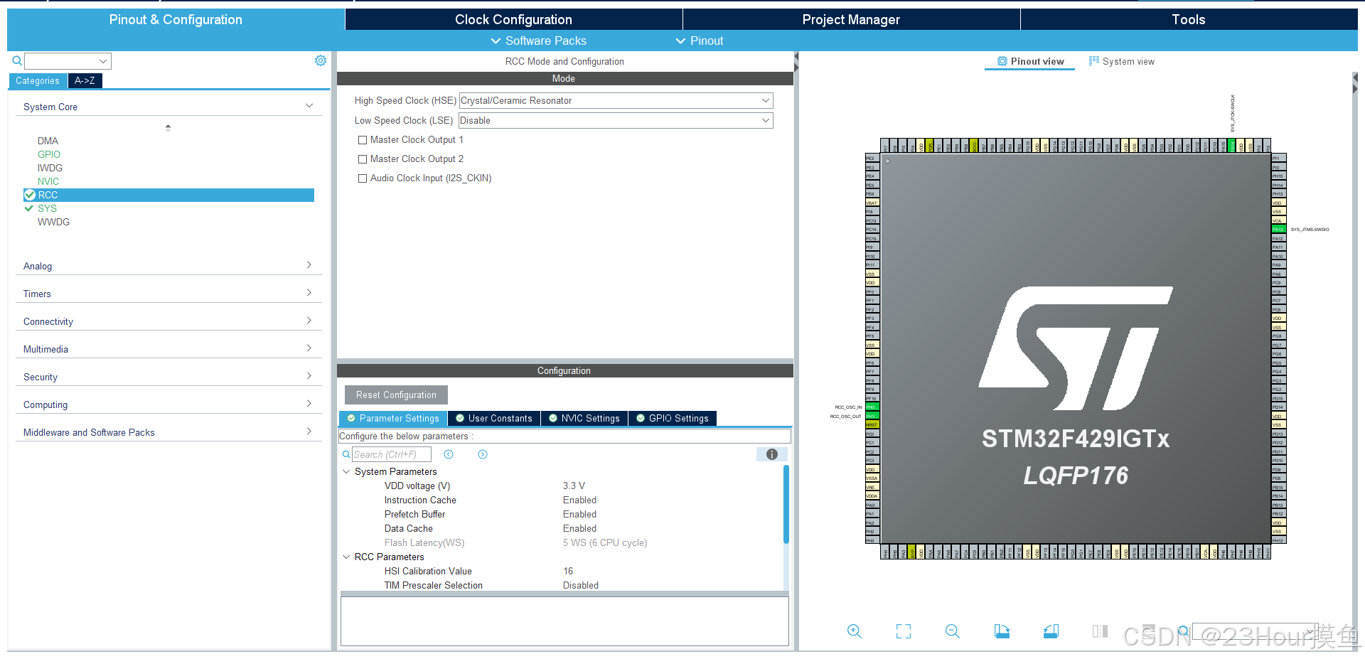Open the High Speed Clock (HSE) dropdown
Screen dimensions: 1365x659
[x=765, y=100]
